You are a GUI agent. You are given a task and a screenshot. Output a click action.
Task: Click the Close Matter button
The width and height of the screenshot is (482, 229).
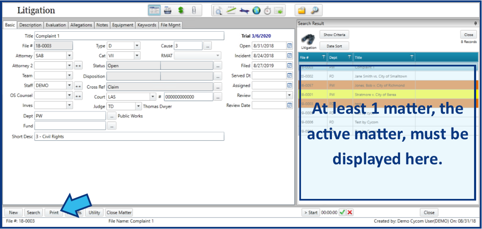(119, 212)
